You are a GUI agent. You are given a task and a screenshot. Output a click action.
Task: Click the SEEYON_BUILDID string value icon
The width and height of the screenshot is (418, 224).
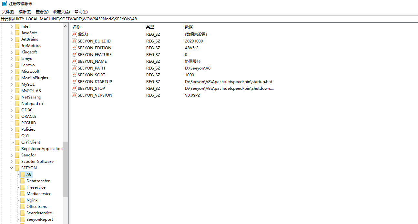pos(75,41)
